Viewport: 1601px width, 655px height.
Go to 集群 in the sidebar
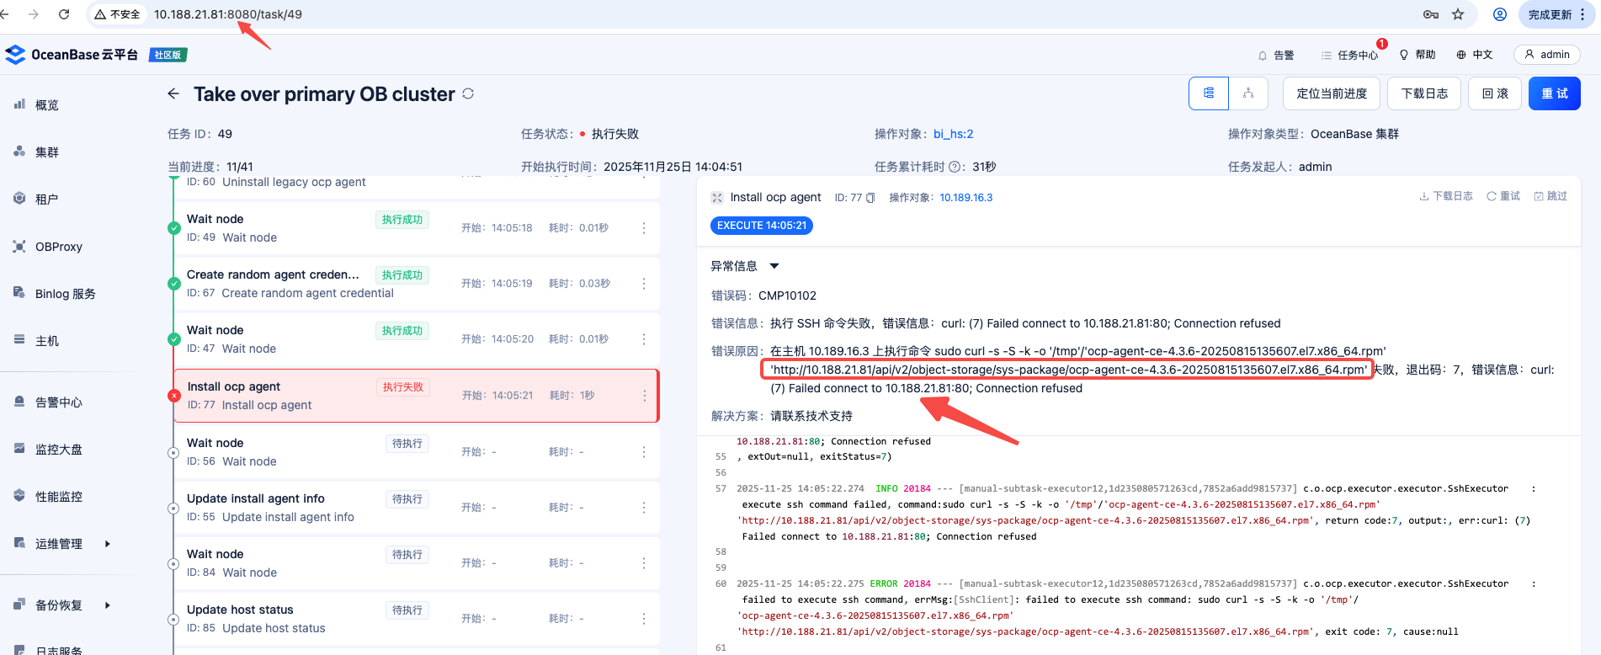coord(46,152)
